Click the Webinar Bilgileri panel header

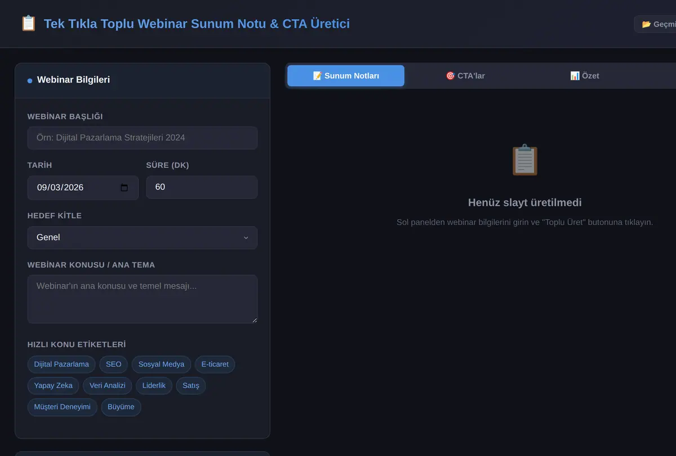(x=143, y=80)
